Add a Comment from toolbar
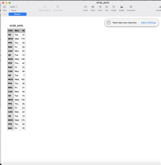The height and width of the screenshot is (165, 161). coord(131,7)
